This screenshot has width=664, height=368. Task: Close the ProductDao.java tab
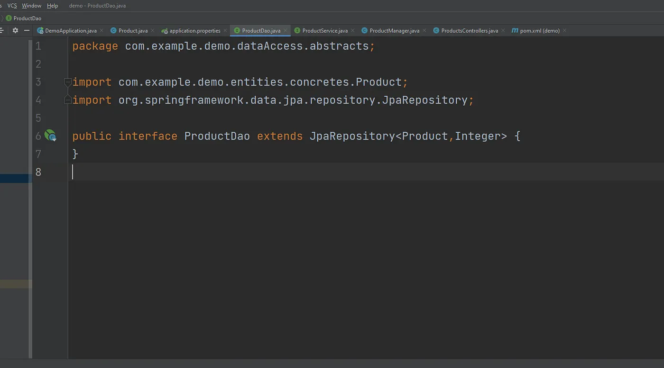tap(285, 31)
